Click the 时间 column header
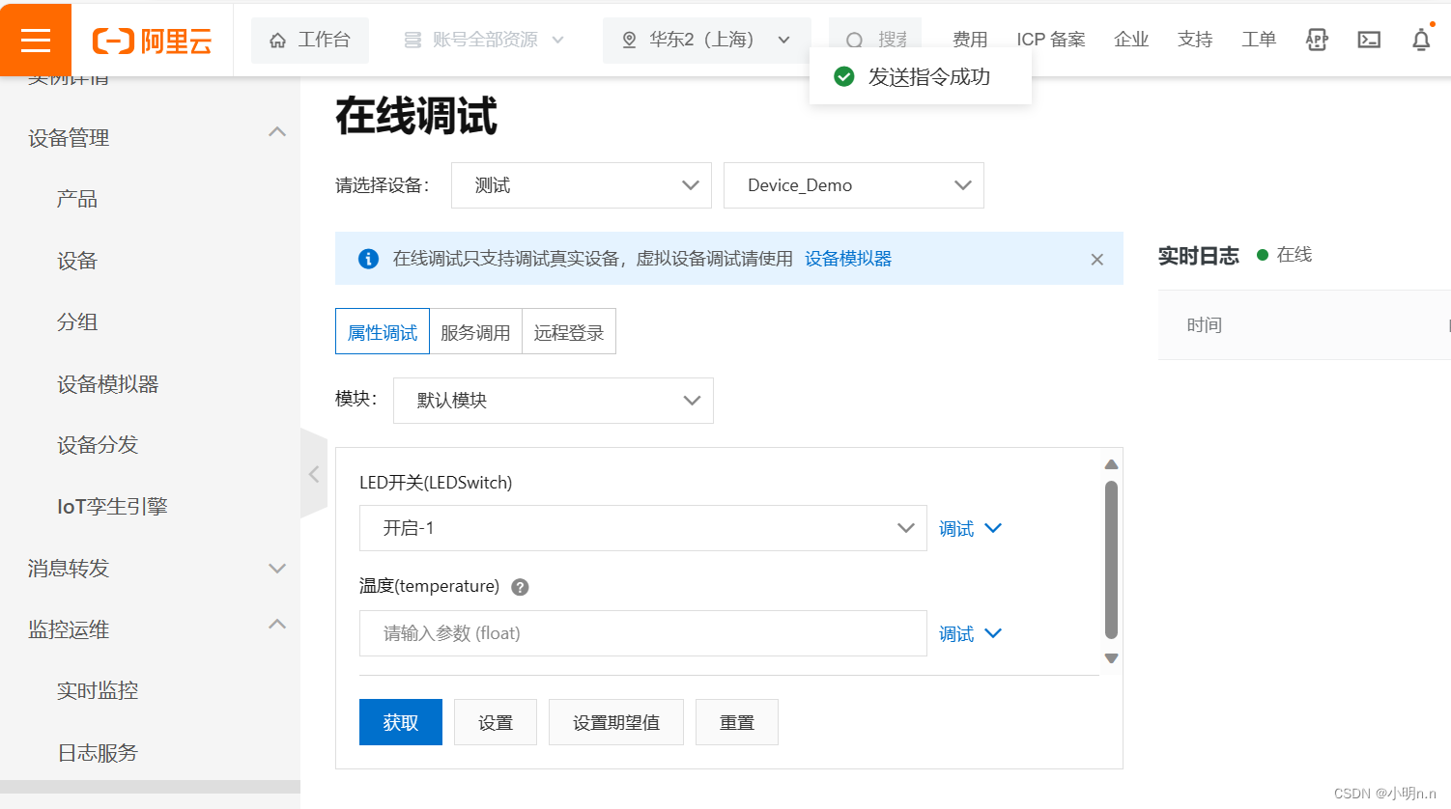The width and height of the screenshot is (1451, 809). [1205, 325]
